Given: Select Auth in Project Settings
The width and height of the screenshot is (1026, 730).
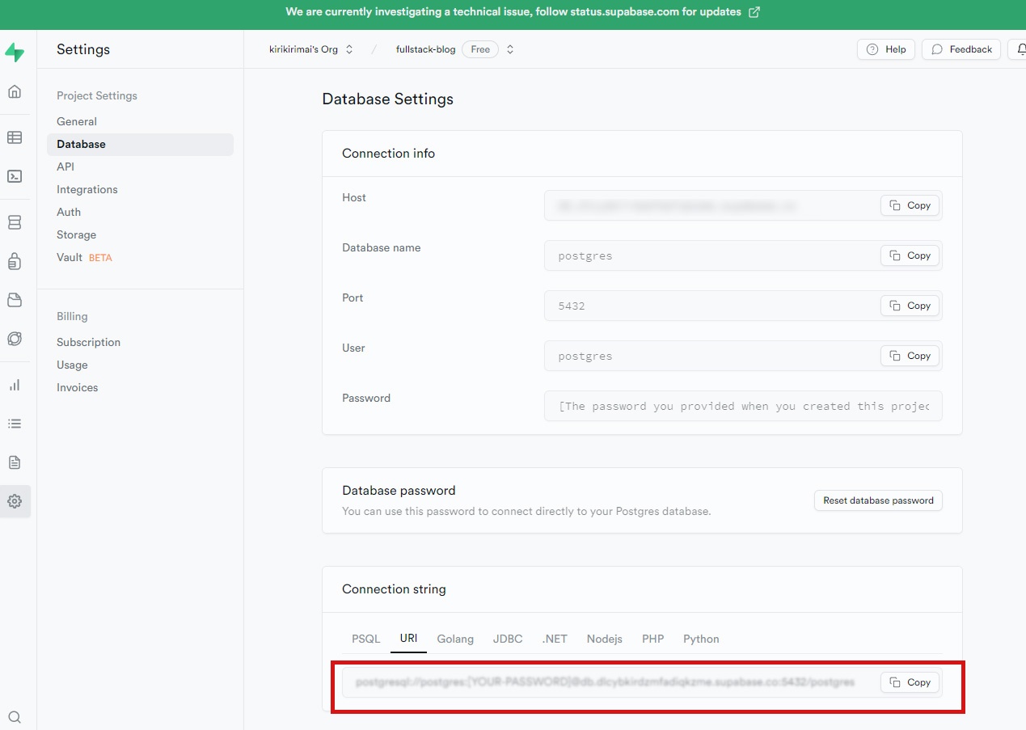Looking at the screenshot, I should point(69,212).
